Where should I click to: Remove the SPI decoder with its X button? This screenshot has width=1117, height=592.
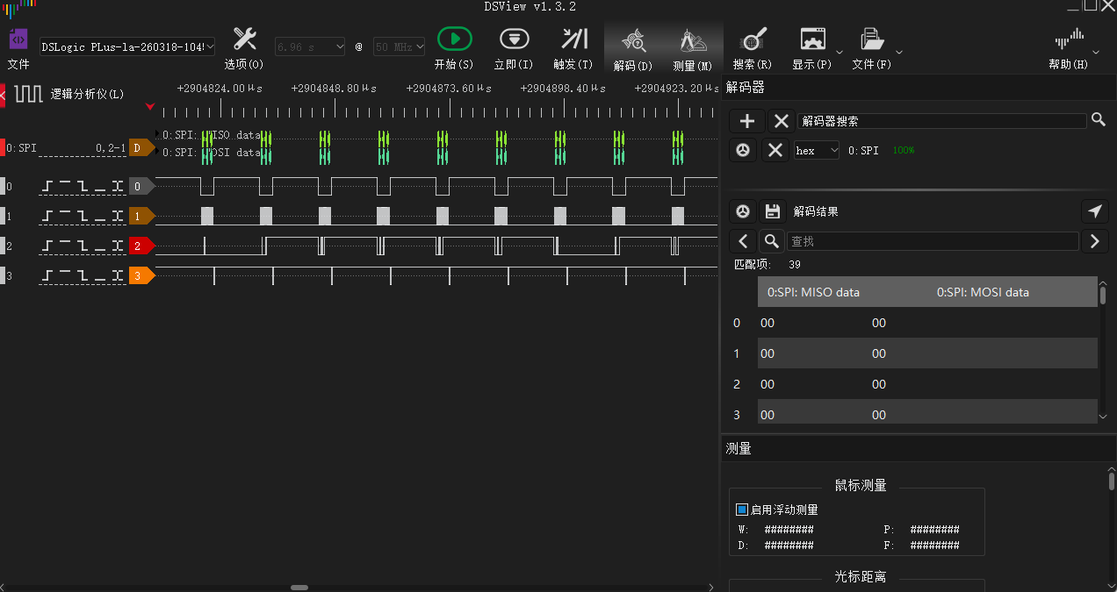click(775, 151)
